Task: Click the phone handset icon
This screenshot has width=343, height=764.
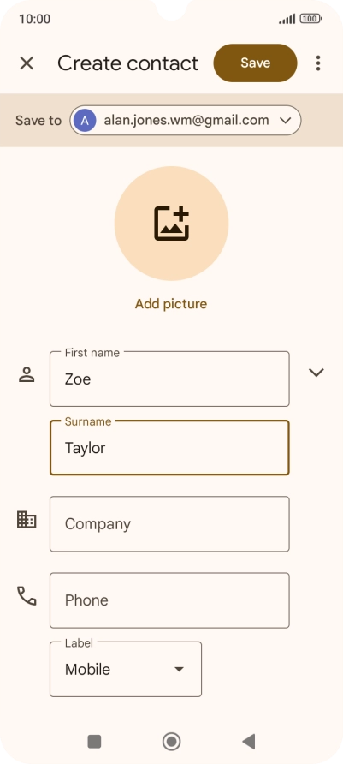Action: click(x=27, y=595)
